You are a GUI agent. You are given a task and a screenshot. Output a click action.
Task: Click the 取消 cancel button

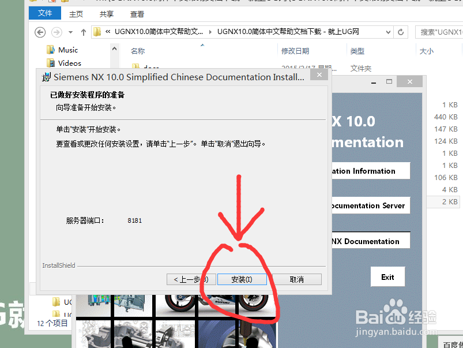[296, 279]
